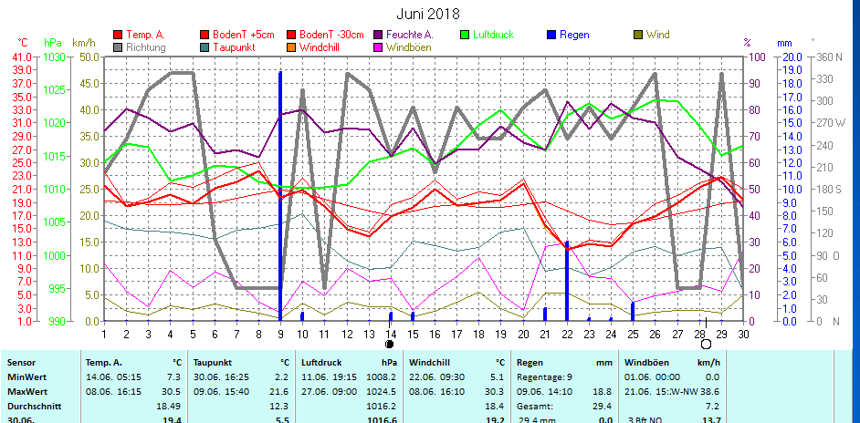Click the blue mm axis unit label
Viewport: 860px width, 423px height.
pos(784,43)
